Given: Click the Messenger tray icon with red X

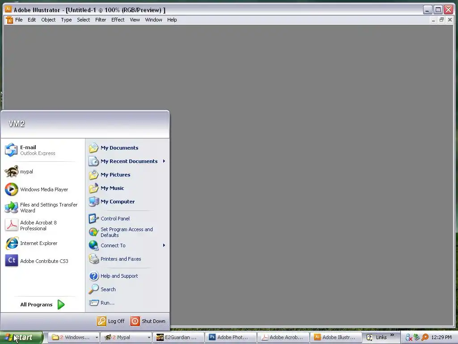Looking at the screenshot, I should click(409, 337).
